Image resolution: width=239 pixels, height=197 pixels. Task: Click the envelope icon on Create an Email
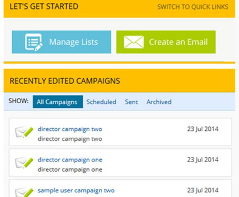tap(134, 42)
